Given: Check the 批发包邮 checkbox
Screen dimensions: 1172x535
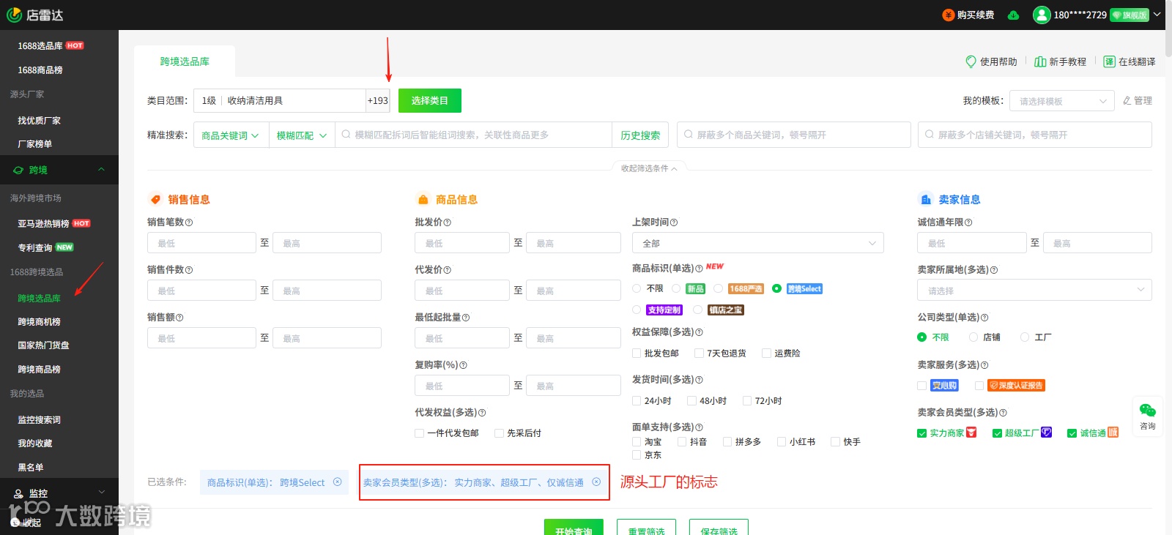Looking at the screenshot, I should pos(637,353).
